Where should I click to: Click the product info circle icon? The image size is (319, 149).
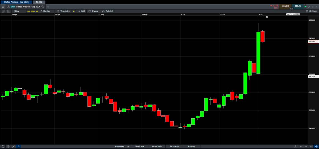click(x=8, y=6)
